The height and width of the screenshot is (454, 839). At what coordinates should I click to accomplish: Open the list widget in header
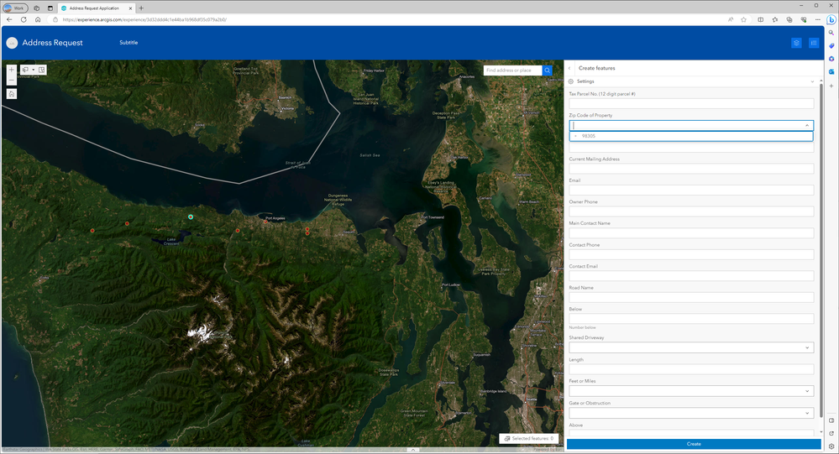pos(813,43)
